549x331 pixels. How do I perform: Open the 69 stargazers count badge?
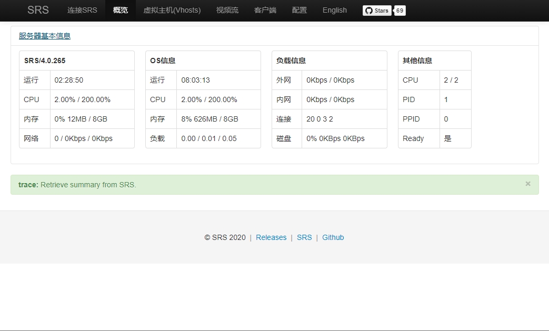coord(400,11)
